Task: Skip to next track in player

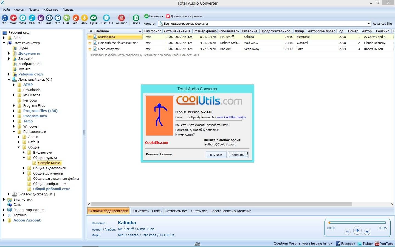Action: (x=367, y=232)
